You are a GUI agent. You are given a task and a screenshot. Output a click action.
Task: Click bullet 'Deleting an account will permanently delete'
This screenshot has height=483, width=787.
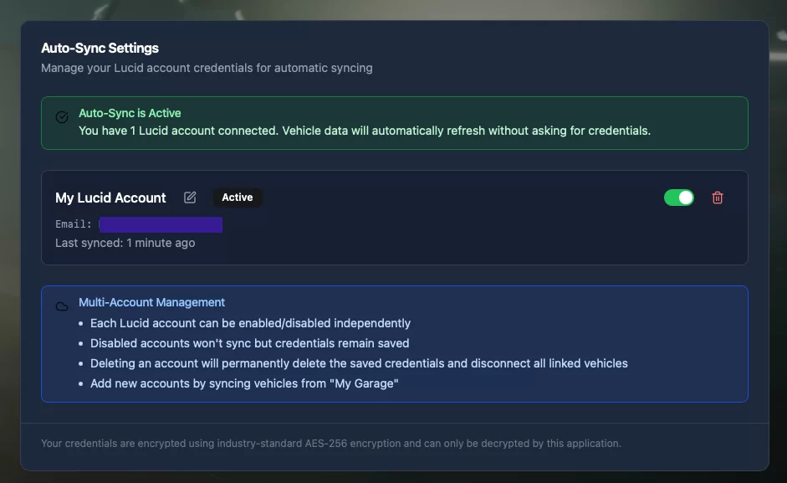coord(359,363)
